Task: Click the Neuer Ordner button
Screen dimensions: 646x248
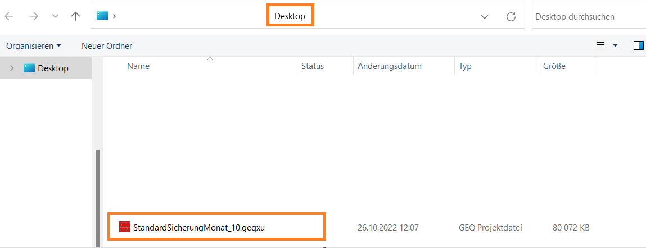Action: pos(107,45)
